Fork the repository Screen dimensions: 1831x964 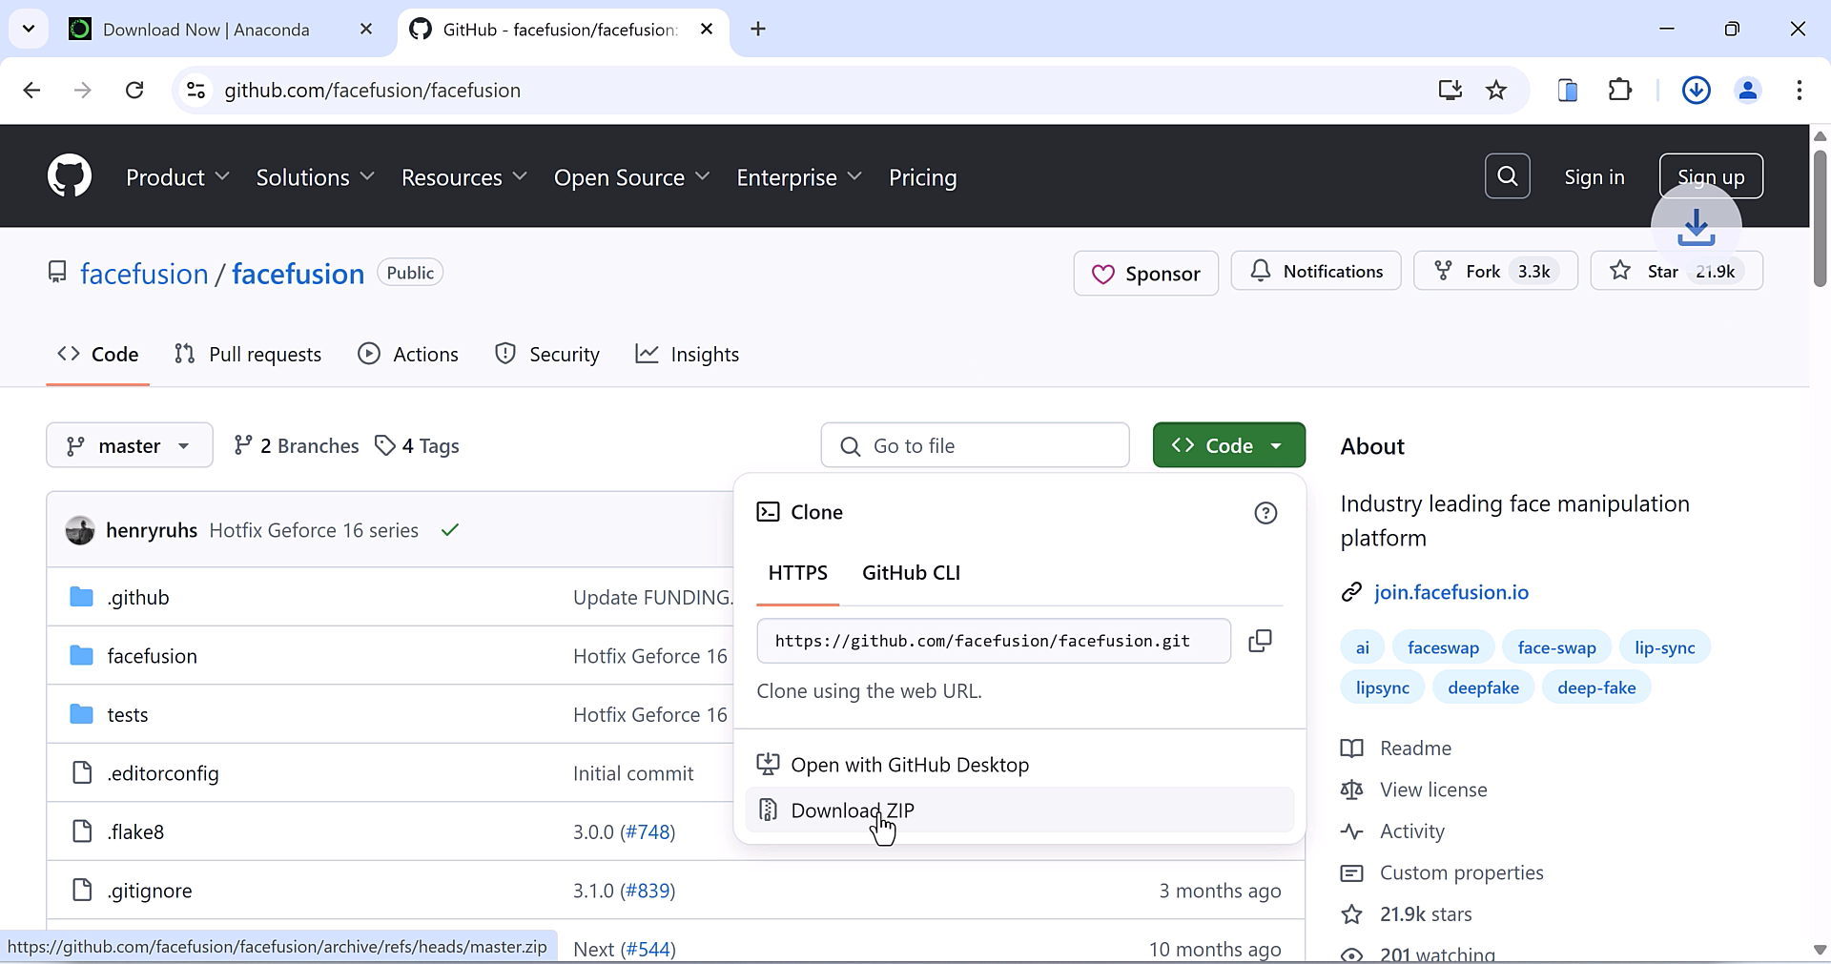[1495, 272]
